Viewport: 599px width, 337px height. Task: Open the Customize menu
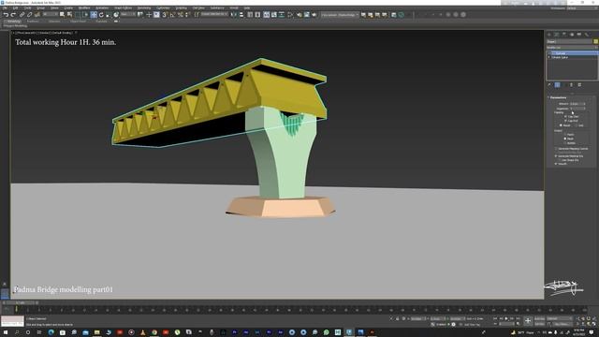163,7
